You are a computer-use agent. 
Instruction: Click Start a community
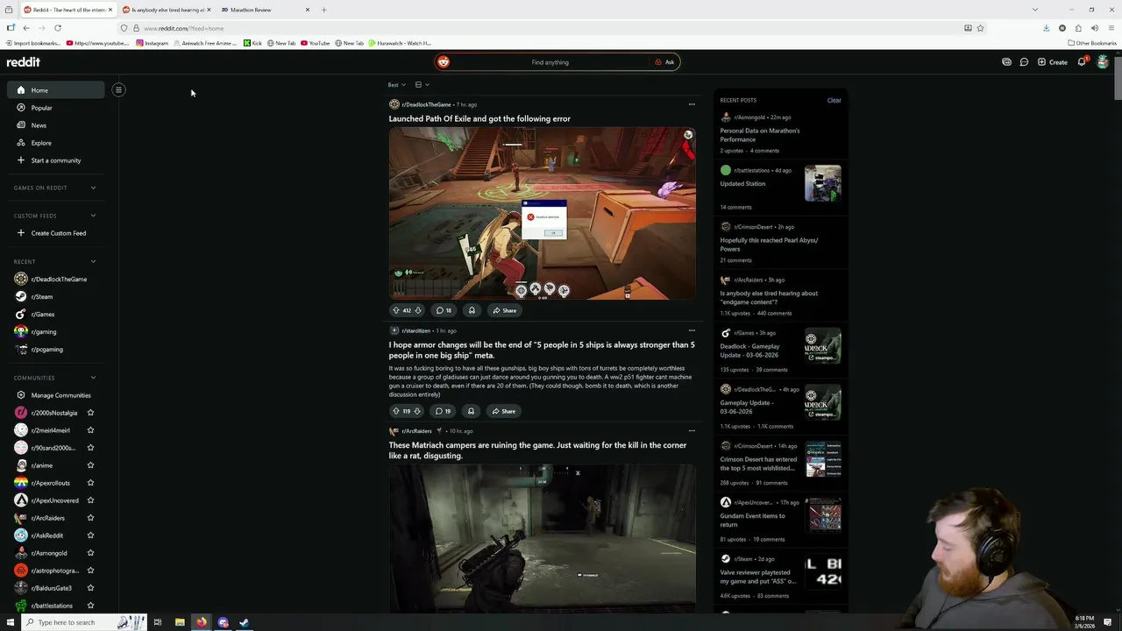[55, 160]
